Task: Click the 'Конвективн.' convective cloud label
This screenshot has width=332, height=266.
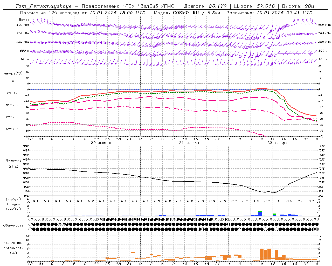Action: 13,243
